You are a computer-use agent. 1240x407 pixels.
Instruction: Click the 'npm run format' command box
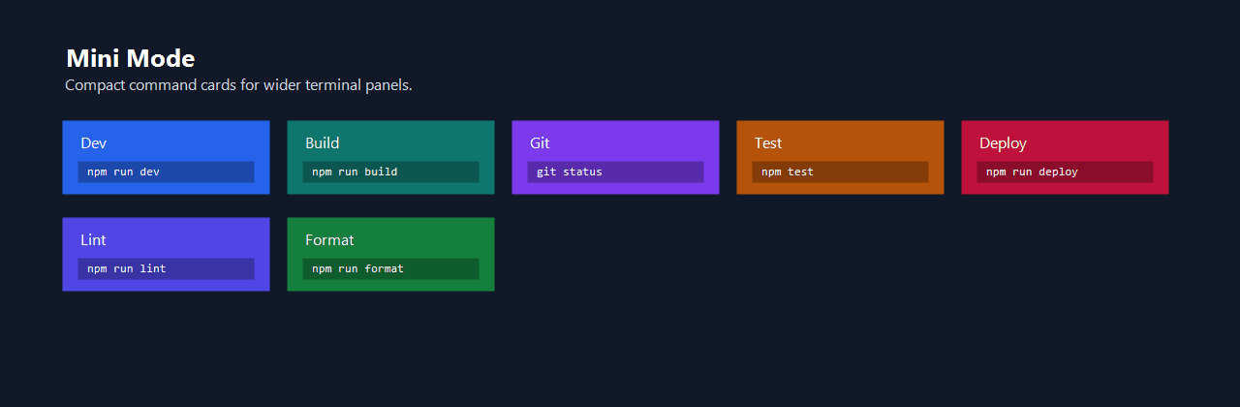point(390,268)
